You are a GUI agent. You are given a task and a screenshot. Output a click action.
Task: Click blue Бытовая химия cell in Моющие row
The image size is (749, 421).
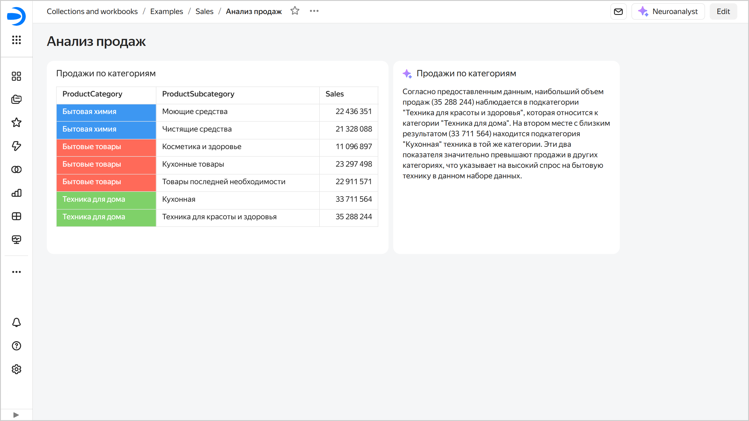106,113
